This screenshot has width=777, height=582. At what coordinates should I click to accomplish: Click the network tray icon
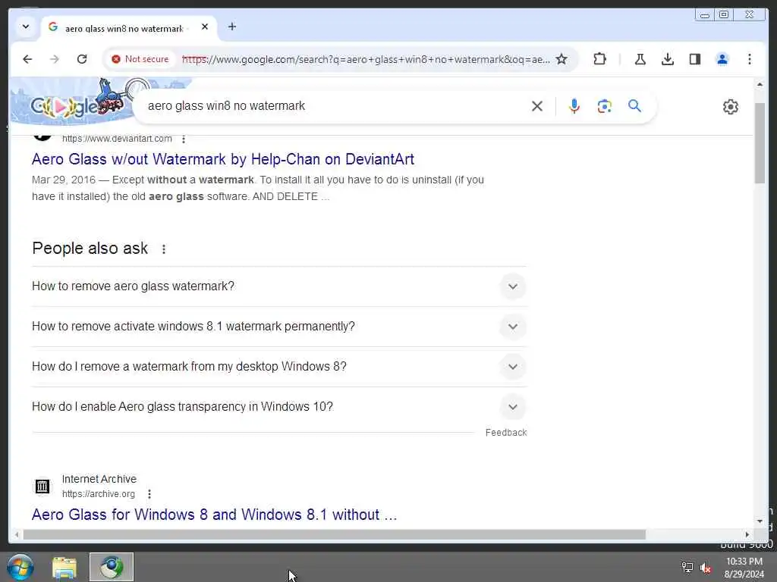click(687, 568)
